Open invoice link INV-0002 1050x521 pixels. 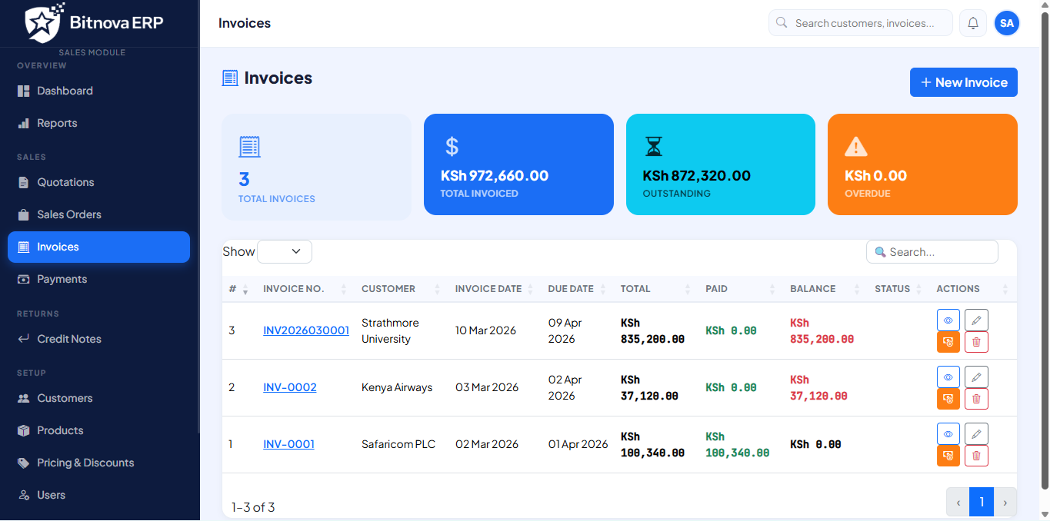pyautogui.click(x=290, y=387)
